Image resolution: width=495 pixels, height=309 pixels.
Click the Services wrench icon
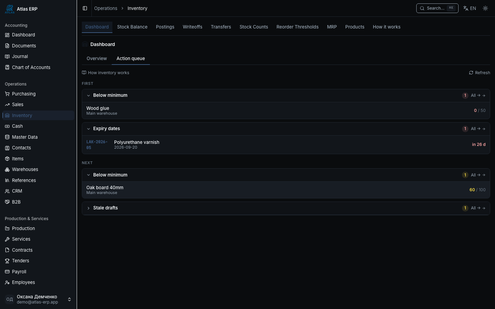[x=7, y=239]
